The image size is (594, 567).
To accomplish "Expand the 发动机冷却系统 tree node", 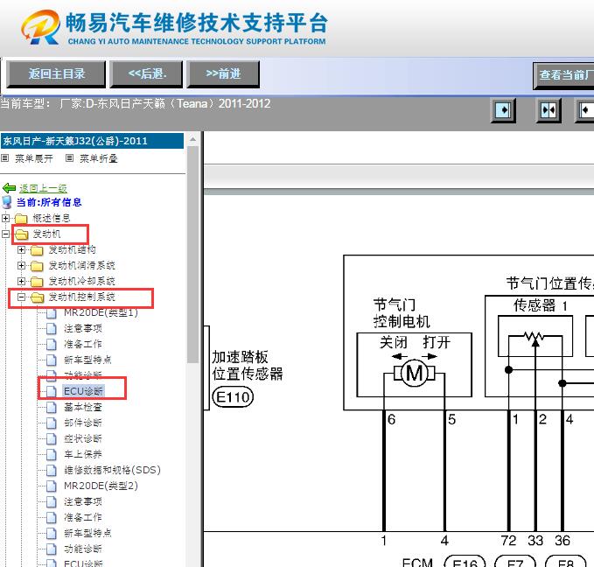I will click(21, 282).
